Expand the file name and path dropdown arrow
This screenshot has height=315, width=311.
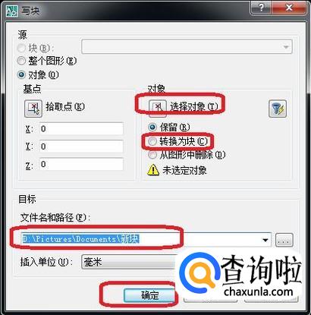(x=265, y=240)
